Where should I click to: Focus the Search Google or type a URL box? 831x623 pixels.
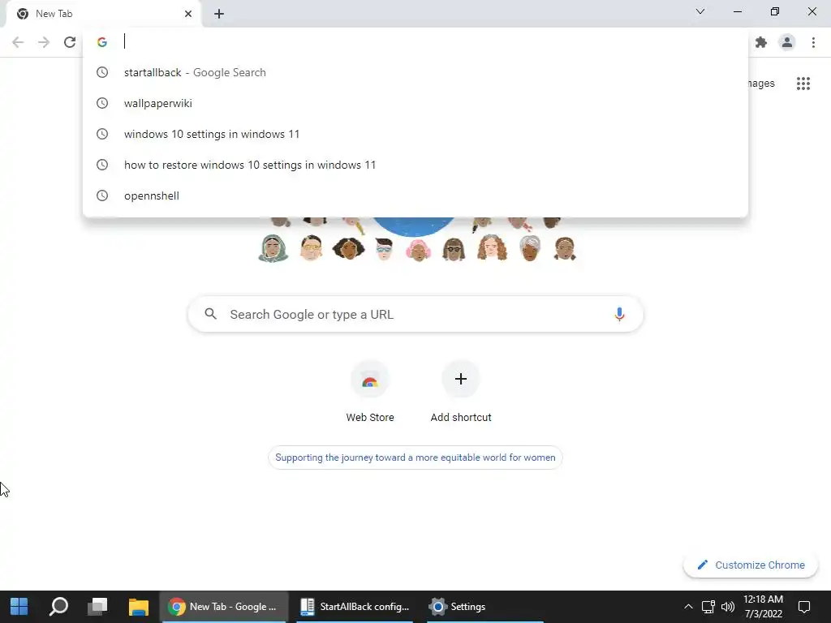415,314
